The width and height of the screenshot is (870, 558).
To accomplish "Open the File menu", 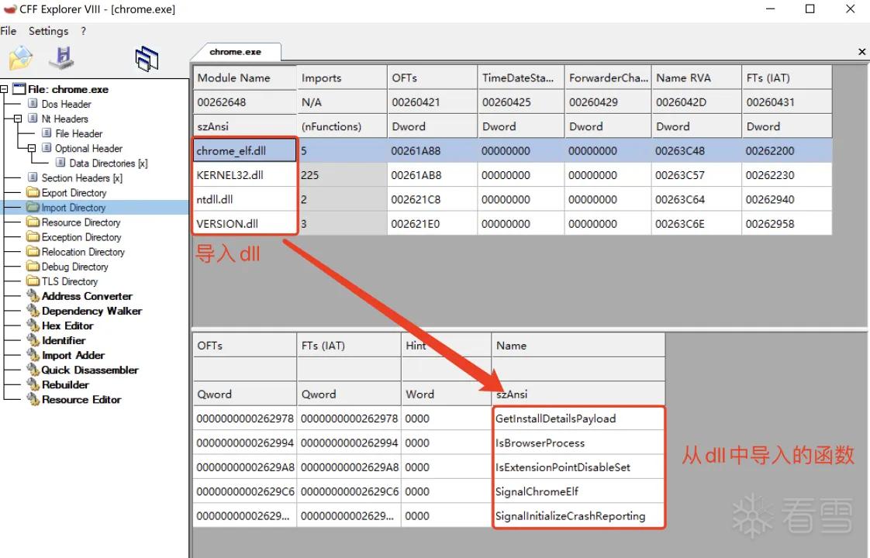I will click(9, 31).
